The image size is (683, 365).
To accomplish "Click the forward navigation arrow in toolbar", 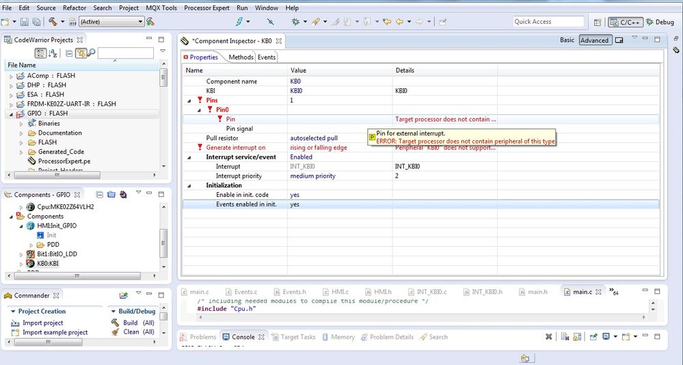I will 419,21.
